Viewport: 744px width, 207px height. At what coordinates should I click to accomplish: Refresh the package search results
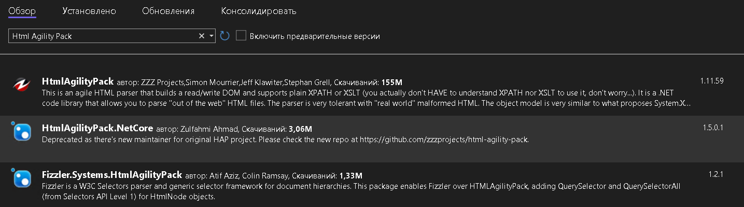coord(224,36)
